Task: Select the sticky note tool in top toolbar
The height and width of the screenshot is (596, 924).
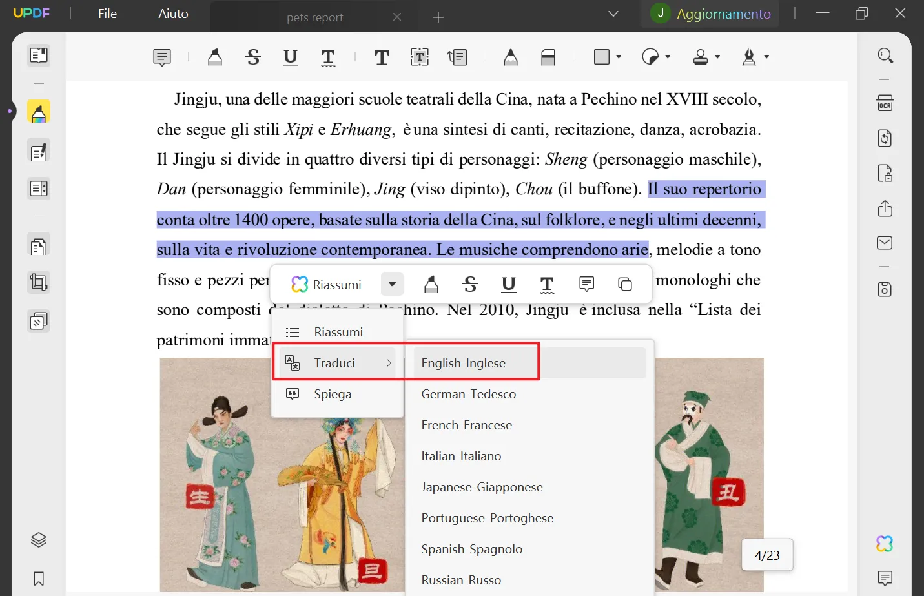Action: click(x=162, y=57)
